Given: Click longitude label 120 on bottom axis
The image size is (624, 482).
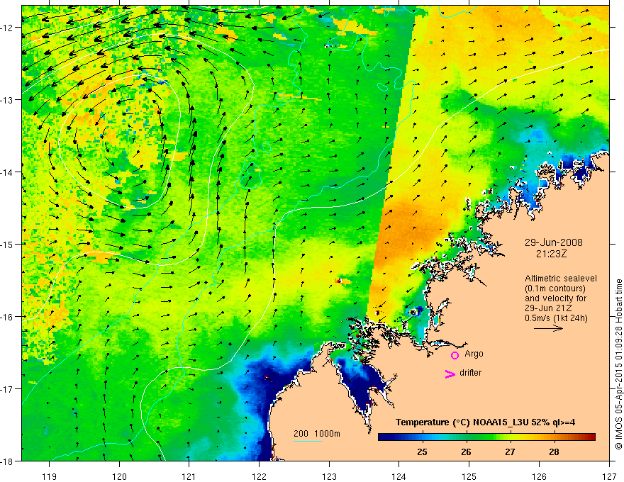Looking at the screenshot, I should [119, 476].
